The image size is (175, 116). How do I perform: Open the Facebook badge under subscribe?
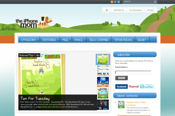[x=121, y=86]
